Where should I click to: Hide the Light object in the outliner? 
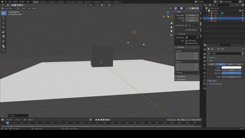tap(243, 18)
